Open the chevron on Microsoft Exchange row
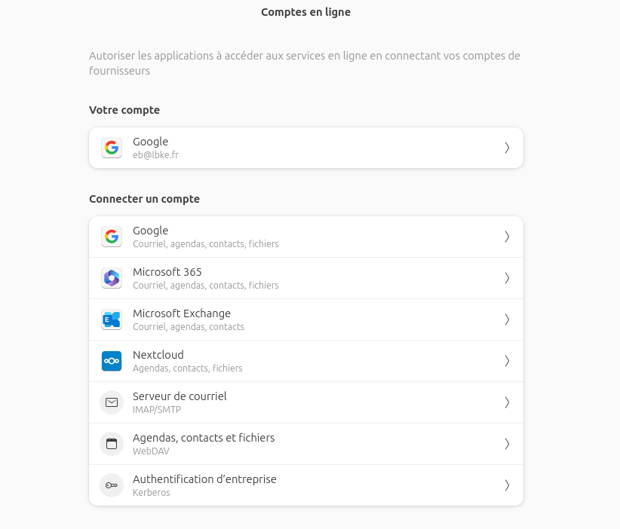The width and height of the screenshot is (620, 529). [x=507, y=320]
